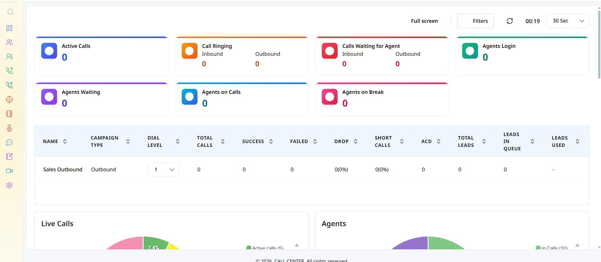This screenshot has height=262, width=601.
Task: Open the settings gear icon in sidebar
Action: click(x=10, y=185)
